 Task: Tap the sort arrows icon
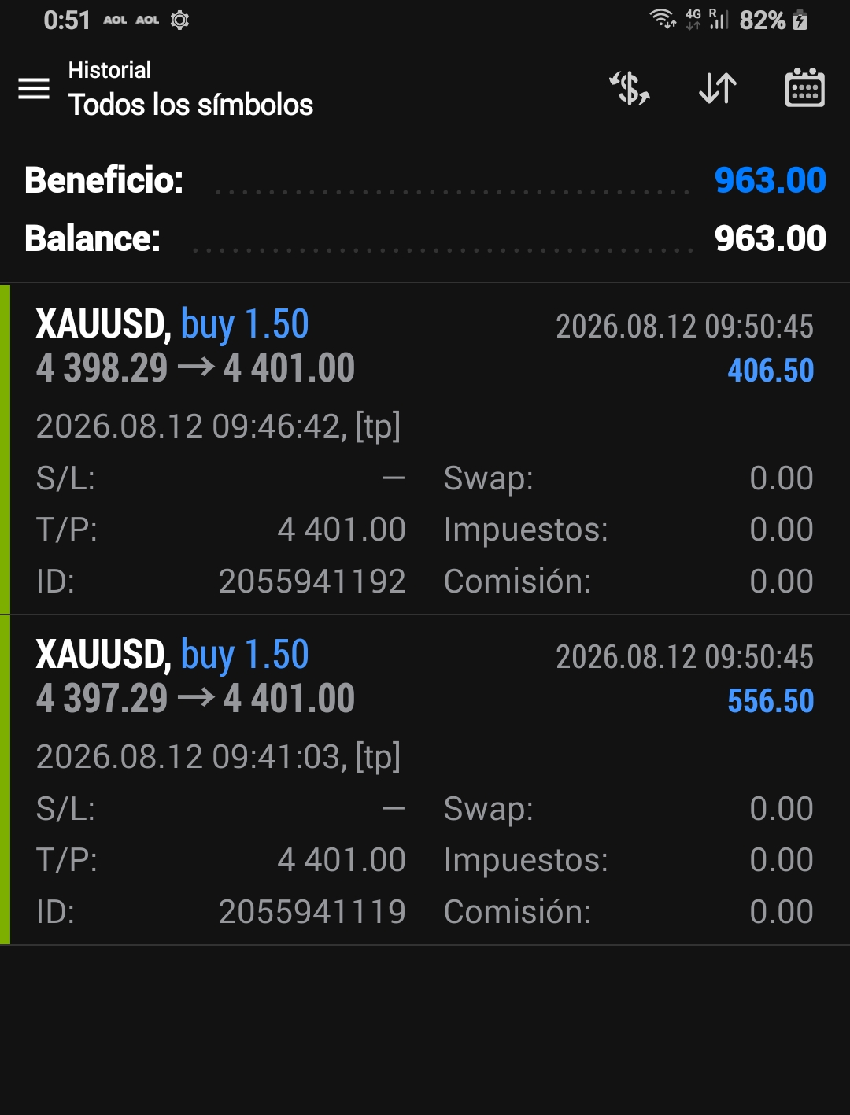point(718,87)
